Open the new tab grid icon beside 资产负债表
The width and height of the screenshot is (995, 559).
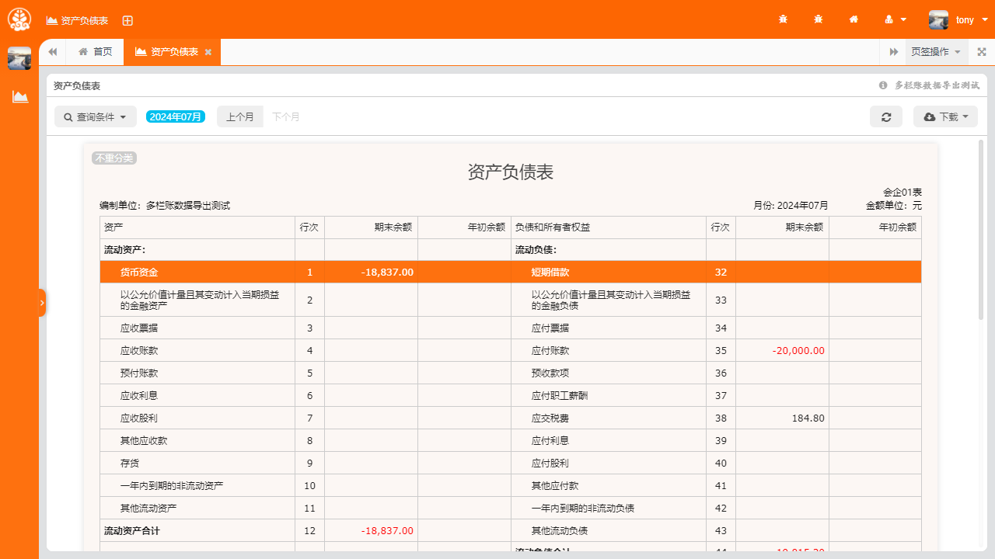tap(127, 20)
